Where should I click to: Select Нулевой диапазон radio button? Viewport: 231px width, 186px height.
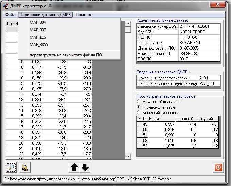(138, 107)
